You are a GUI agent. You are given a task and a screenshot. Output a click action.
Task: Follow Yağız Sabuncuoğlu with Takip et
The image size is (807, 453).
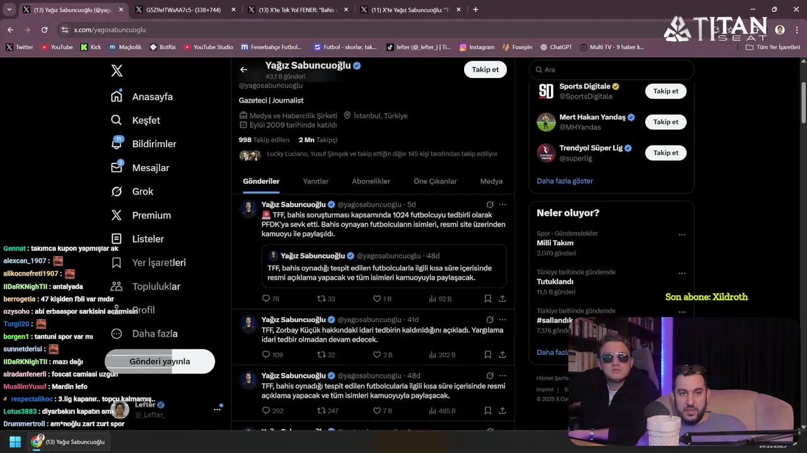click(x=485, y=70)
